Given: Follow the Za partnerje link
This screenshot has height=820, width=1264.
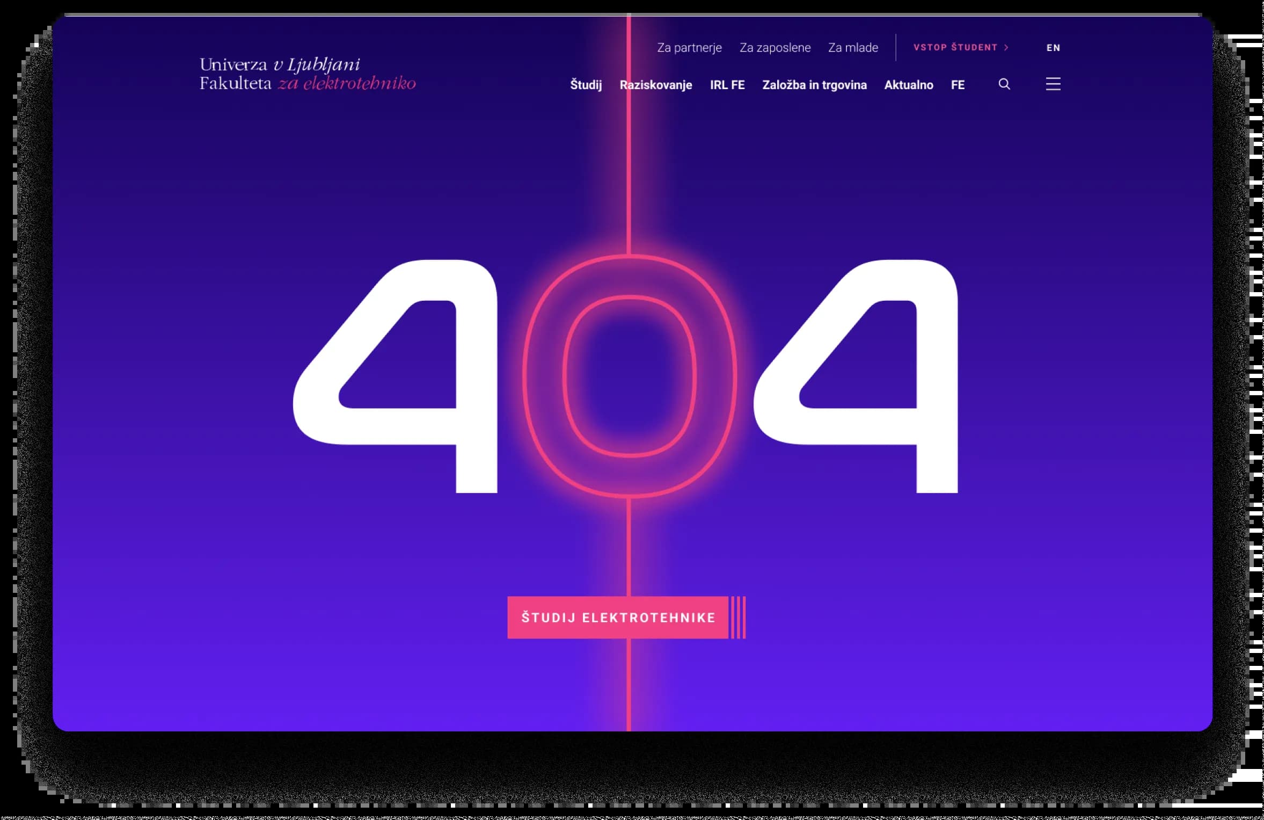Looking at the screenshot, I should [x=689, y=48].
